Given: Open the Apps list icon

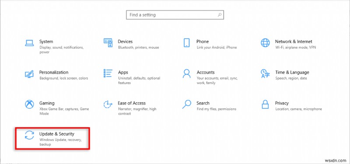Looking at the screenshot, I should [x=108, y=73].
